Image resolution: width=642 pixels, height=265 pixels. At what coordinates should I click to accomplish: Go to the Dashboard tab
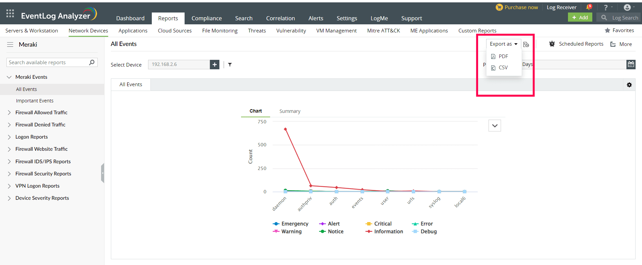click(x=130, y=18)
